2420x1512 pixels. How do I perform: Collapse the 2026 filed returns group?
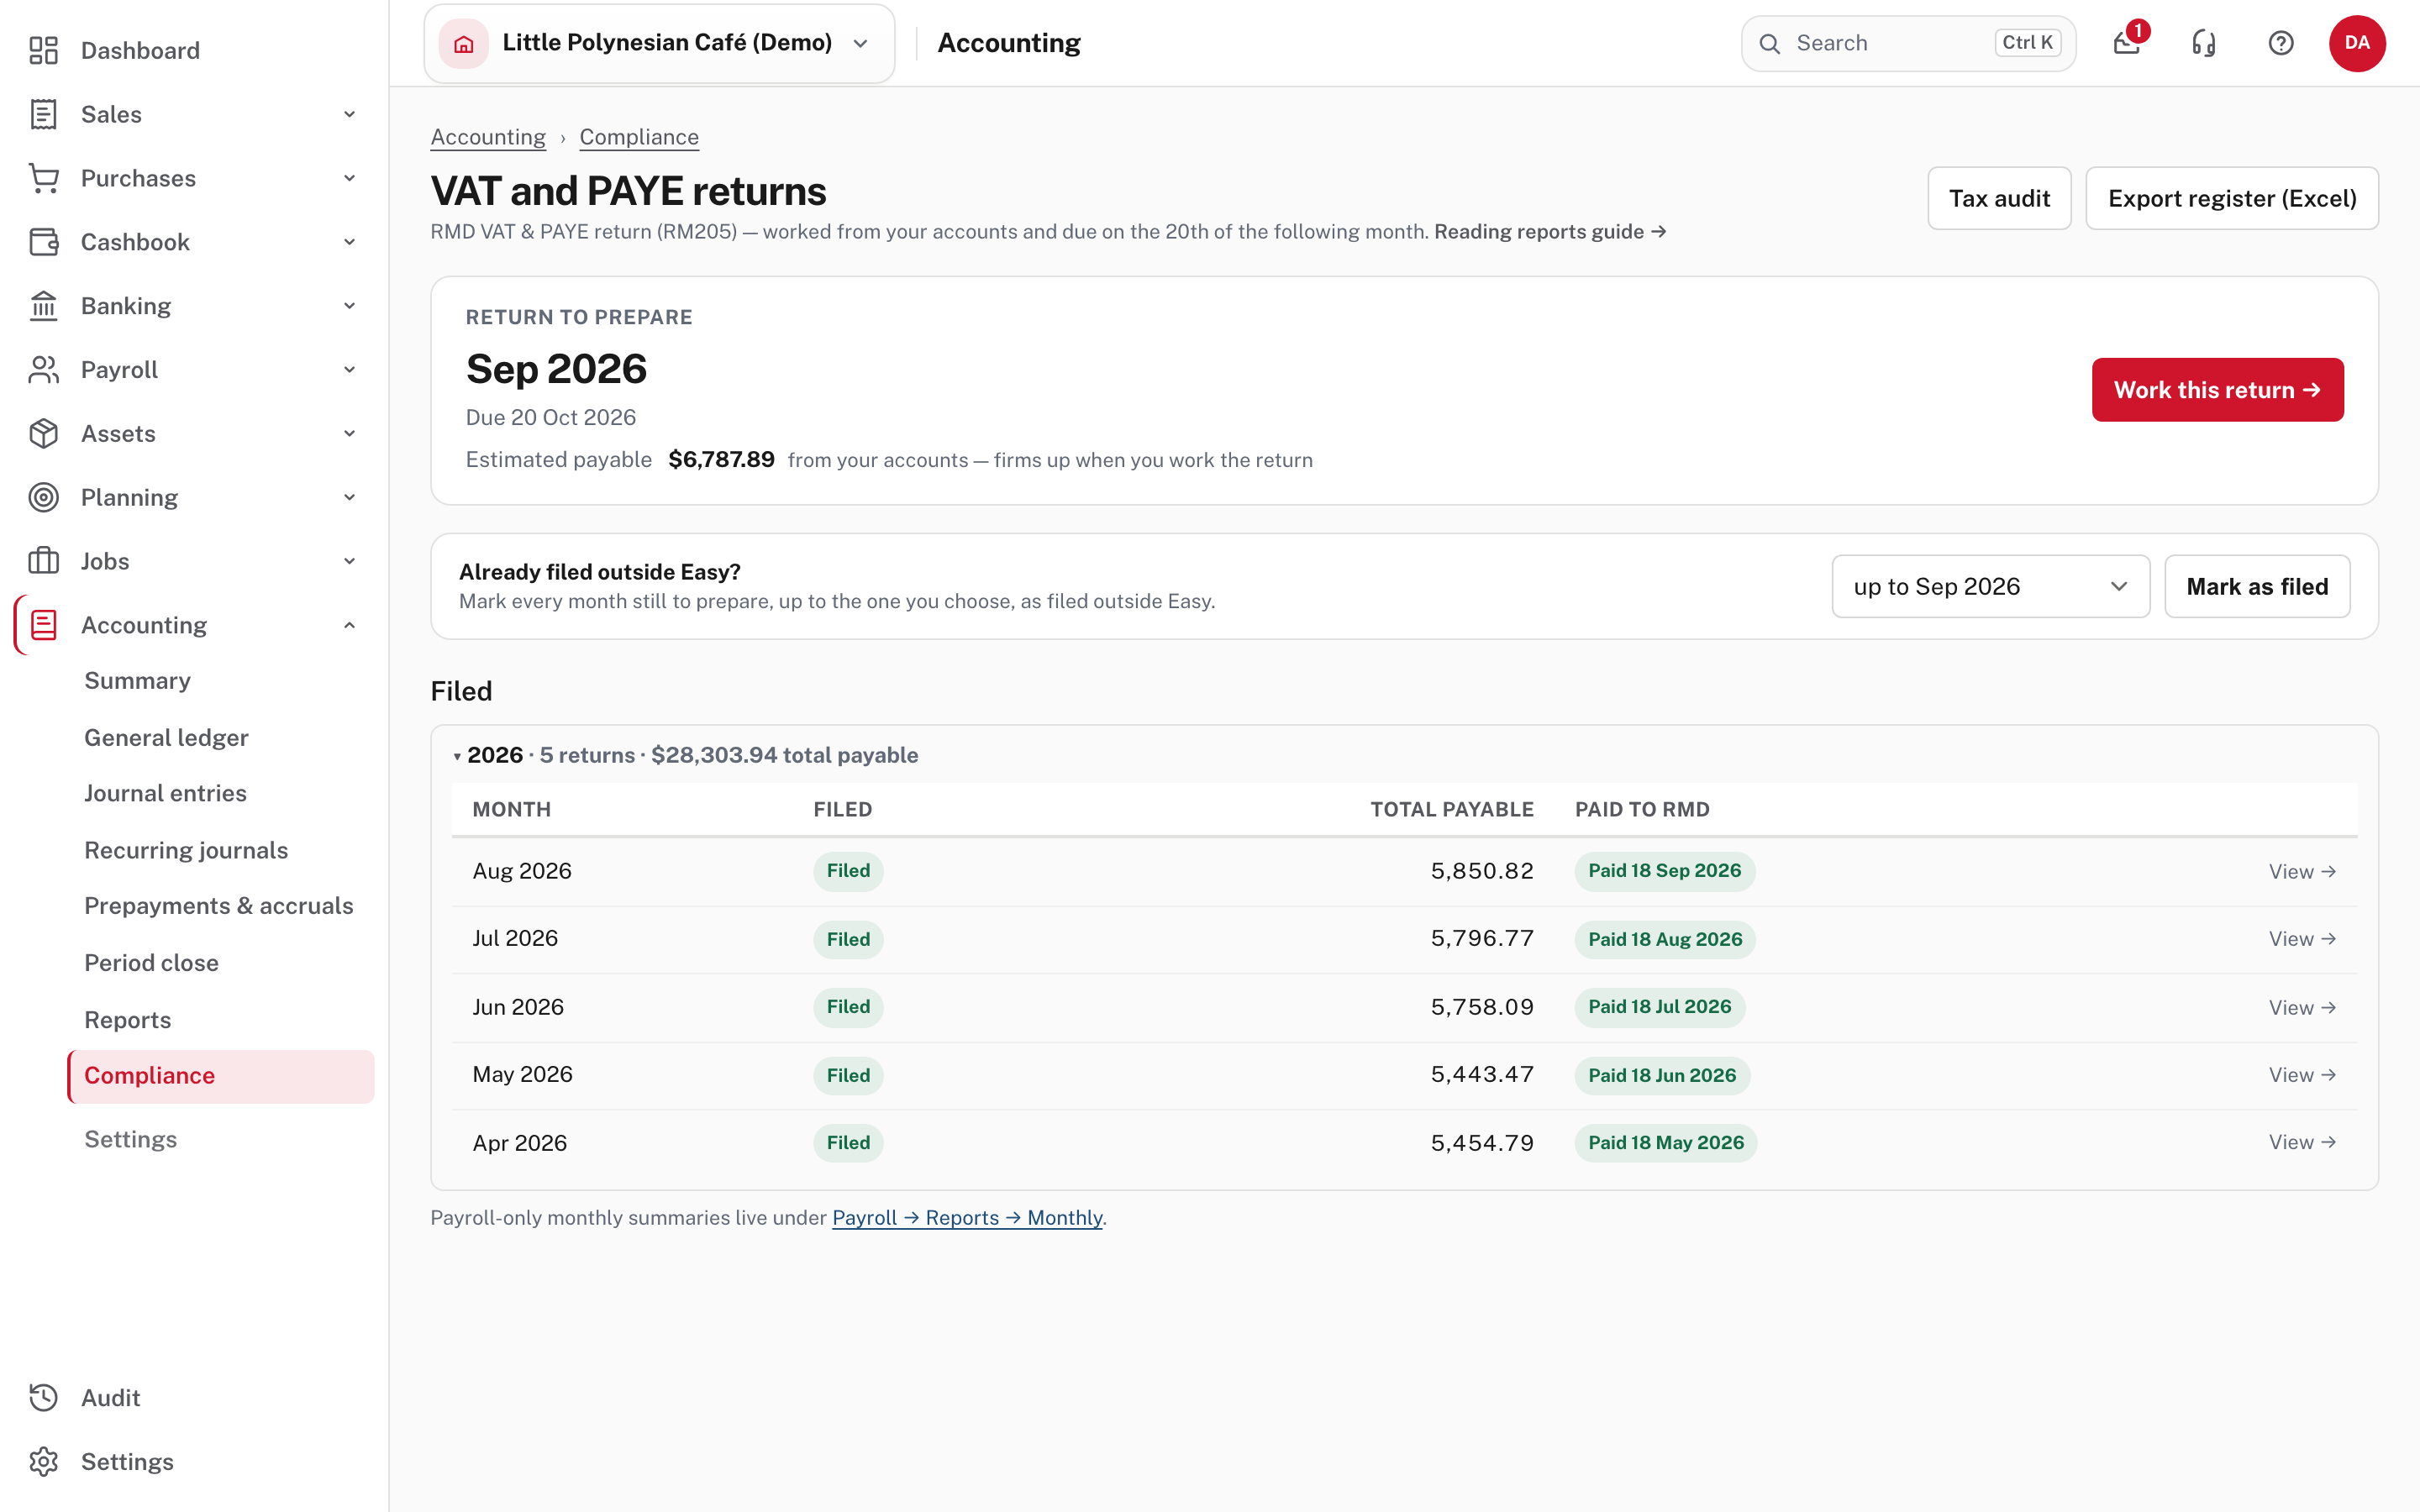(x=457, y=756)
